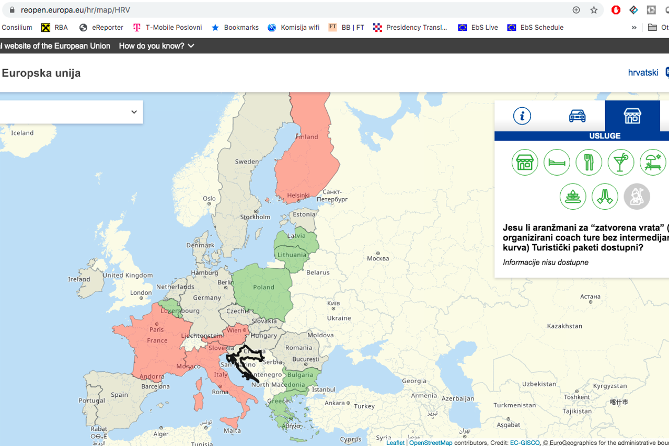This screenshot has height=446, width=669.
Task: Select the bed accommodation service icon
Action: click(x=557, y=162)
